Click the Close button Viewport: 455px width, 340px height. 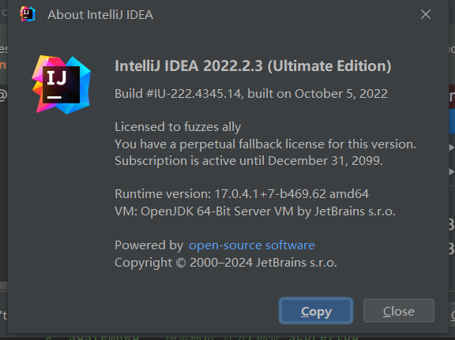(399, 311)
